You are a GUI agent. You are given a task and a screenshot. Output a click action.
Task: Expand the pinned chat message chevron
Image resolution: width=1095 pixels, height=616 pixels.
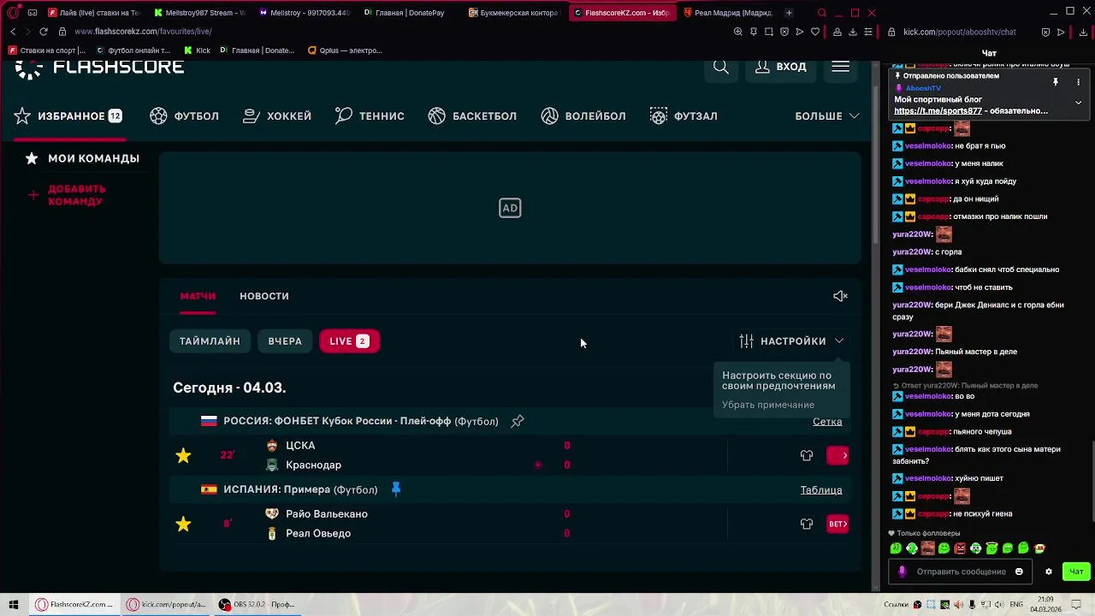pyautogui.click(x=1078, y=102)
